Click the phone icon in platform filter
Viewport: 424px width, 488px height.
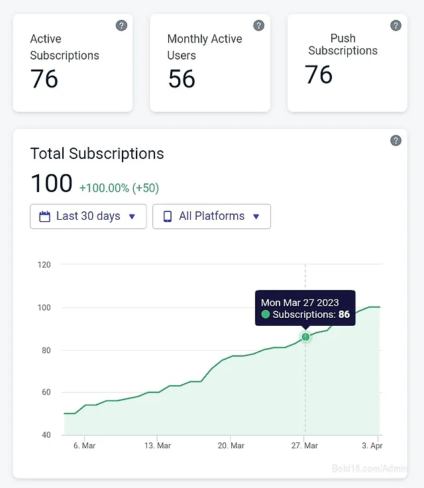click(x=168, y=217)
